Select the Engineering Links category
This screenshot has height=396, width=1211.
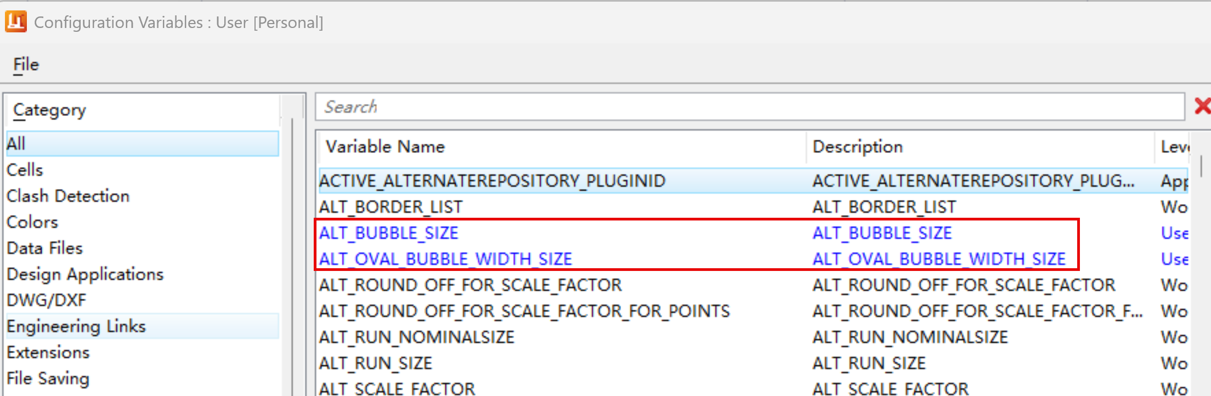(x=76, y=326)
